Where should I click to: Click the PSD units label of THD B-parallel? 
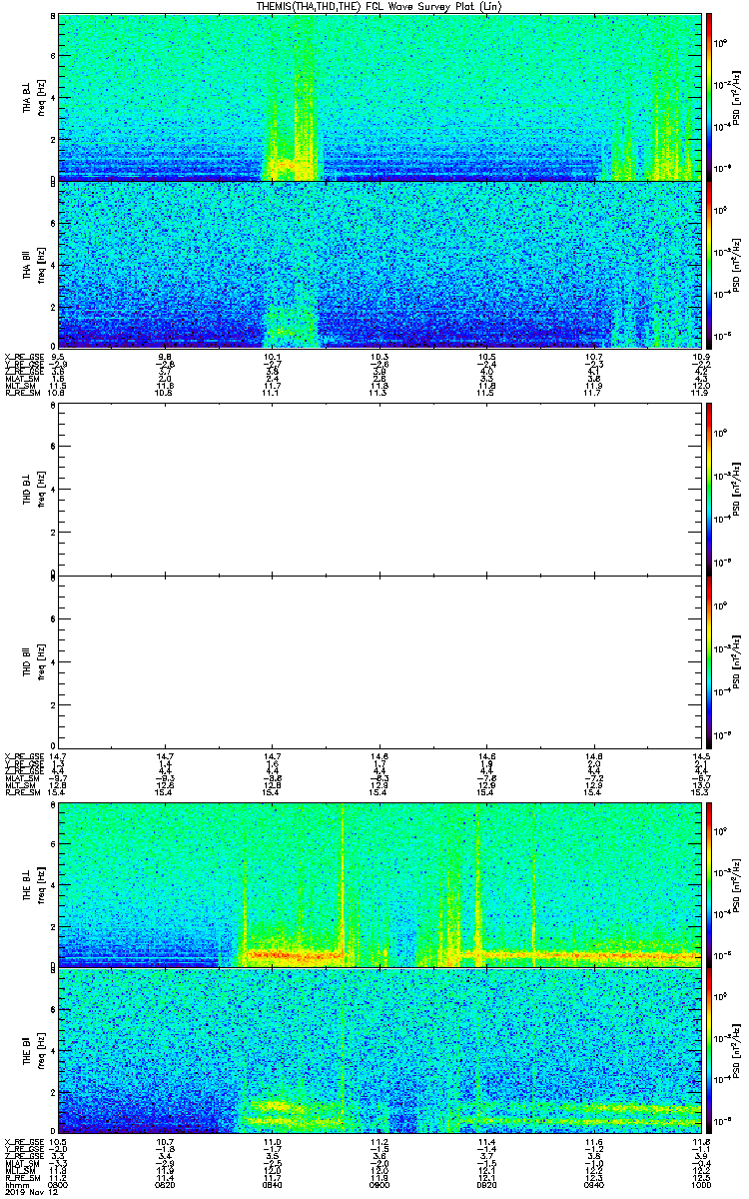(x=736, y=660)
